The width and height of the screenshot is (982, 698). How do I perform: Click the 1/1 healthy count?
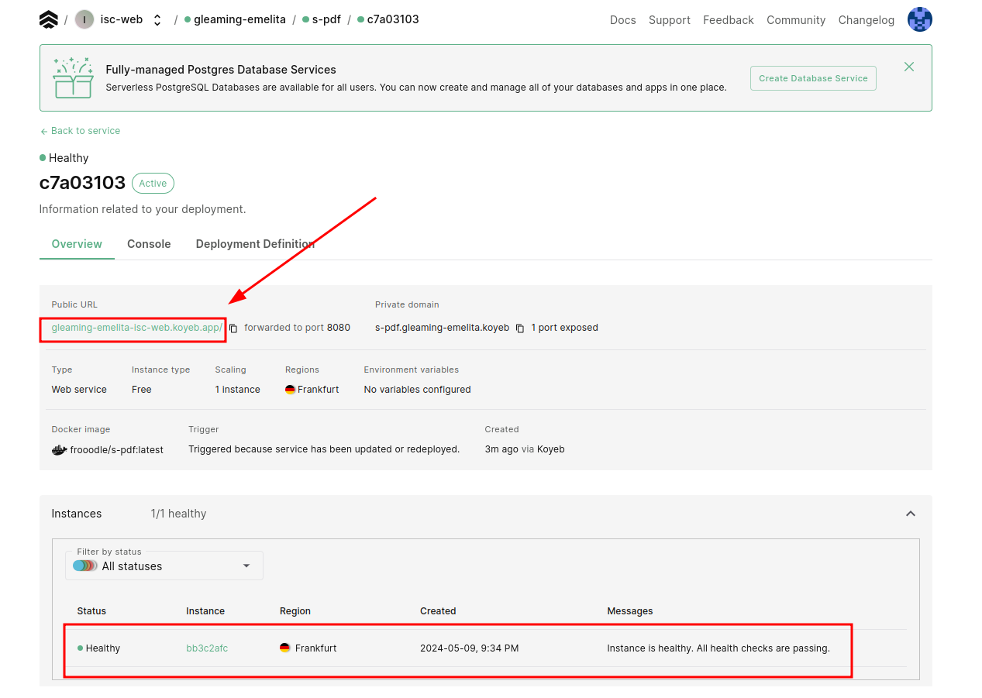tap(178, 514)
